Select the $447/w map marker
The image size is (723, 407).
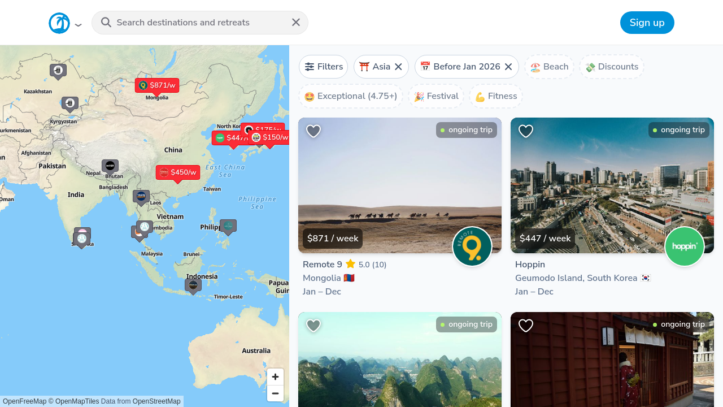[231, 138]
